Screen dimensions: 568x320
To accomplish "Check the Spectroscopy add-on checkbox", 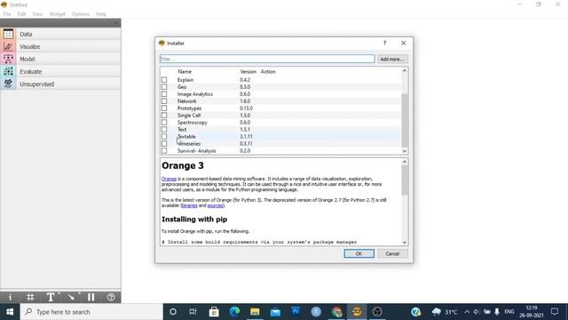I will click(164, 123).
